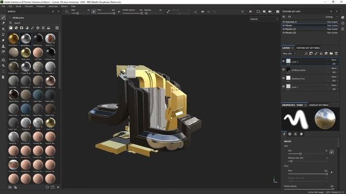Filter assets by textures icon
The height and width of the screenshot is (194, 346).
click(x=43, y=28)
